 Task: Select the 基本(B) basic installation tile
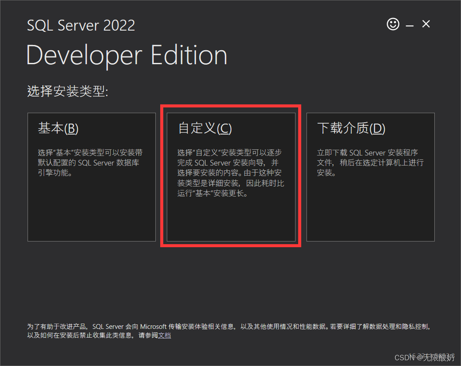[92, 177]
